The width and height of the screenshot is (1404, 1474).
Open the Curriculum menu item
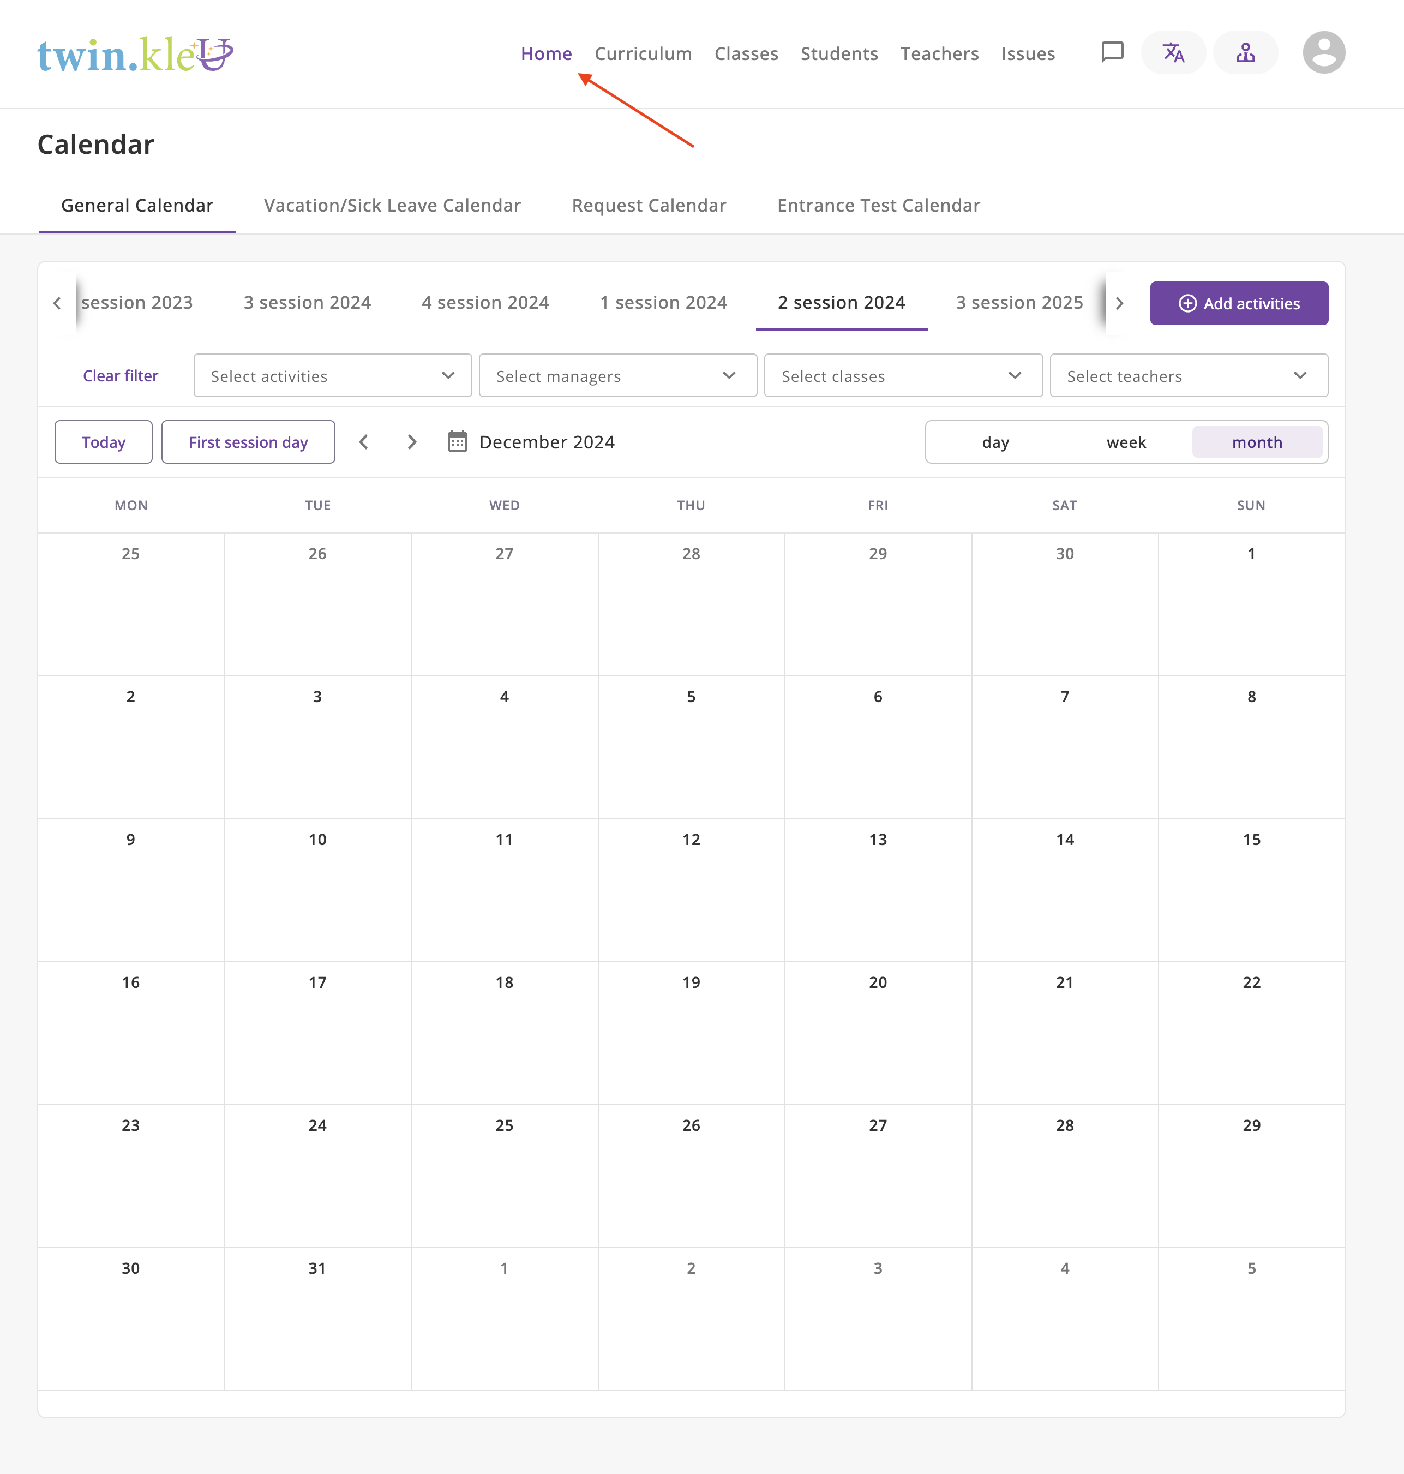(x=643, y=54)
